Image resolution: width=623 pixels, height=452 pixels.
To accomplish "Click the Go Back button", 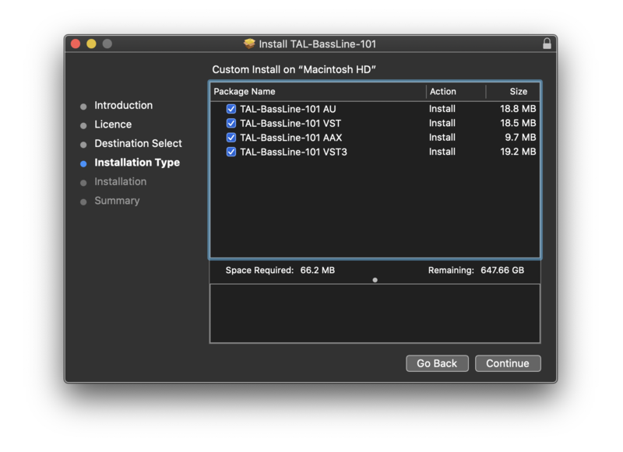I will [x=437, y=363].
